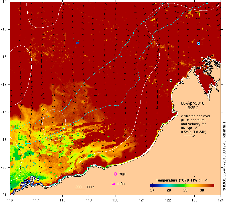The image size is (228, 202).
Task: Click the '-17' latitude axis label
Action: (4, 84)
